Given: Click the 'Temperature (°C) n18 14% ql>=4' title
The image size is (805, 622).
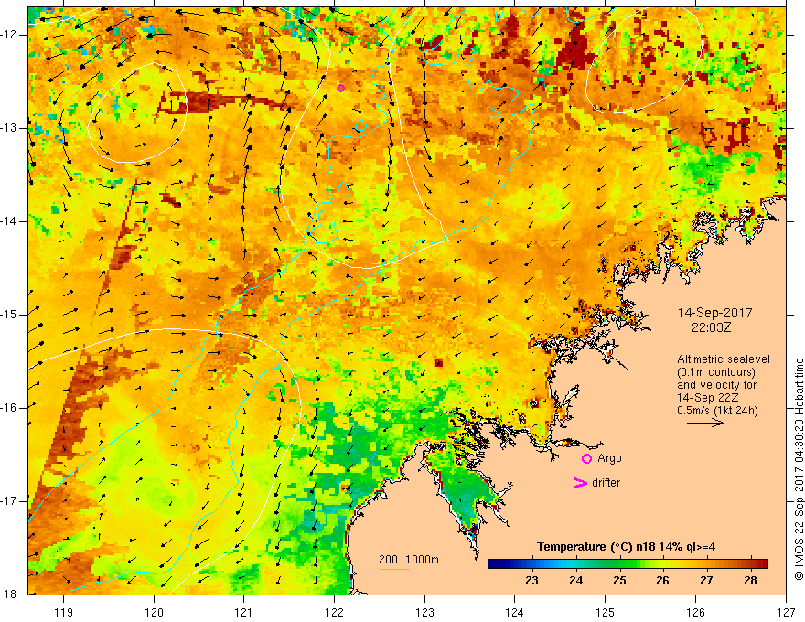Looking at the screenshot, I should pyautogui.click(x=626, y=547).
